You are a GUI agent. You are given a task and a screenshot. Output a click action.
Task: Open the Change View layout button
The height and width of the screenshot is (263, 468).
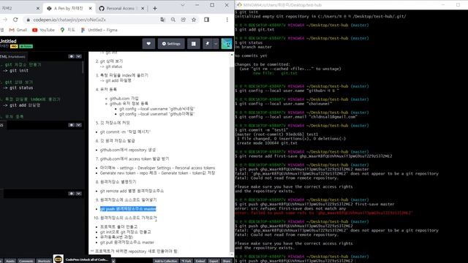point(193,44)
